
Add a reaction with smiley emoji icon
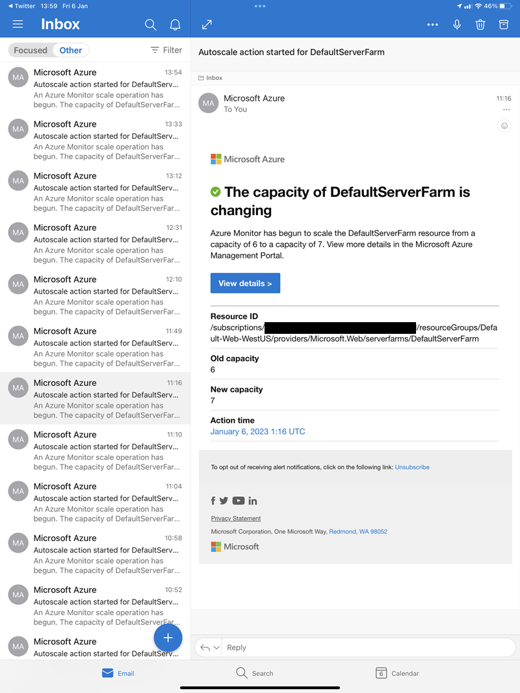504,126
